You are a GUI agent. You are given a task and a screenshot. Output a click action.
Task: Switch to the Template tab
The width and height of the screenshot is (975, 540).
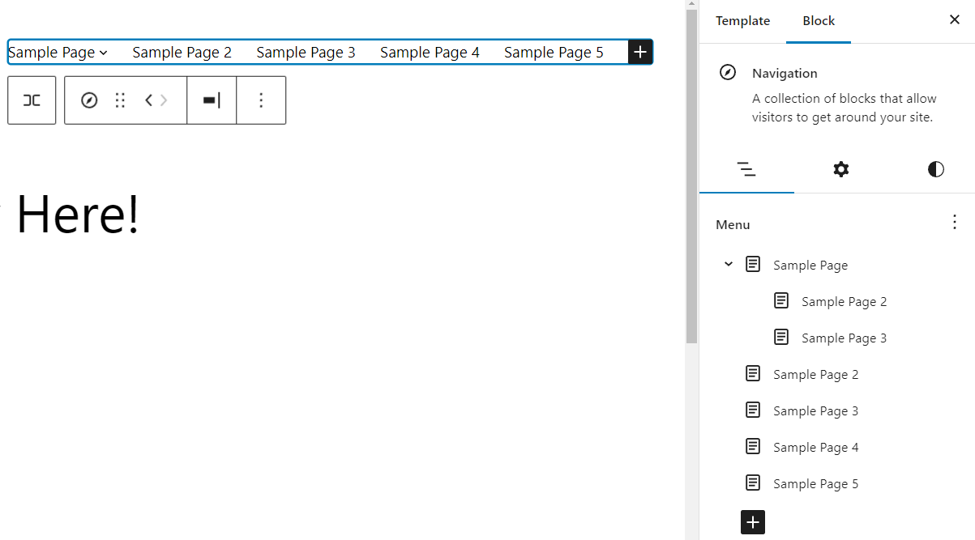click(x=742, y=20)
